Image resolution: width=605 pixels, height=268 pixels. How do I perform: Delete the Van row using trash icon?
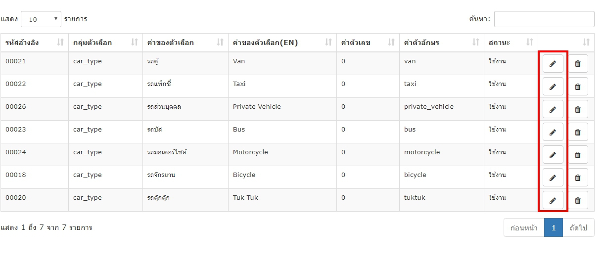pos(578,63)
